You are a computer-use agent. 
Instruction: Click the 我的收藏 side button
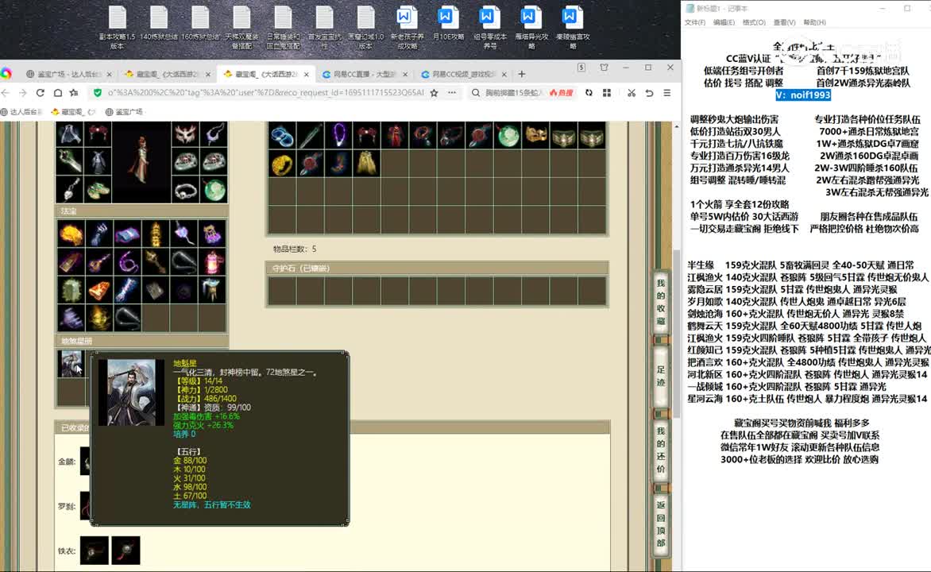(661, 303)
